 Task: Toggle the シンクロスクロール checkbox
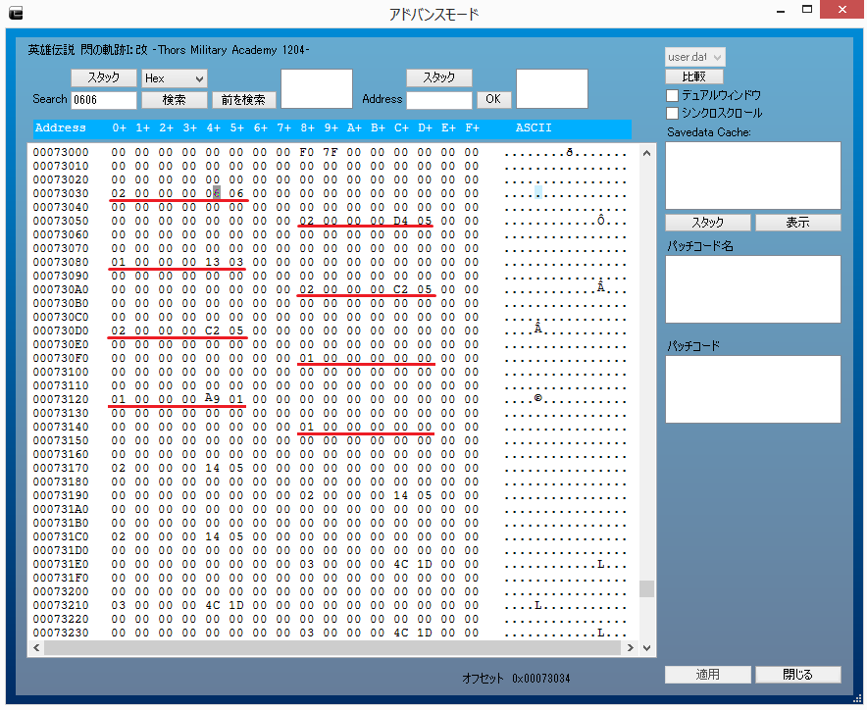(673, 113)
